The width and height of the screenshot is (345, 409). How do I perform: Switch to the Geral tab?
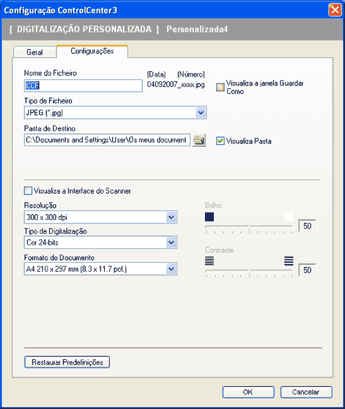pos(34,52)
